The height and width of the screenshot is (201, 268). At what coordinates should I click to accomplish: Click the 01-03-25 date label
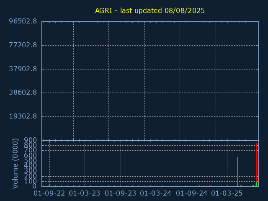coord(227,193)
